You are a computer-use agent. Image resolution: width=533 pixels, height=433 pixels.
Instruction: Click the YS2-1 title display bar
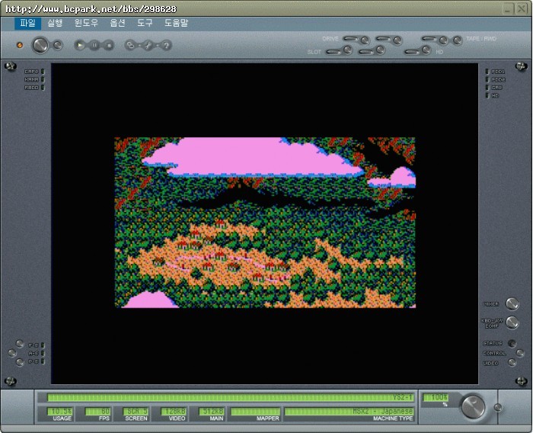(x=231, y=397)
